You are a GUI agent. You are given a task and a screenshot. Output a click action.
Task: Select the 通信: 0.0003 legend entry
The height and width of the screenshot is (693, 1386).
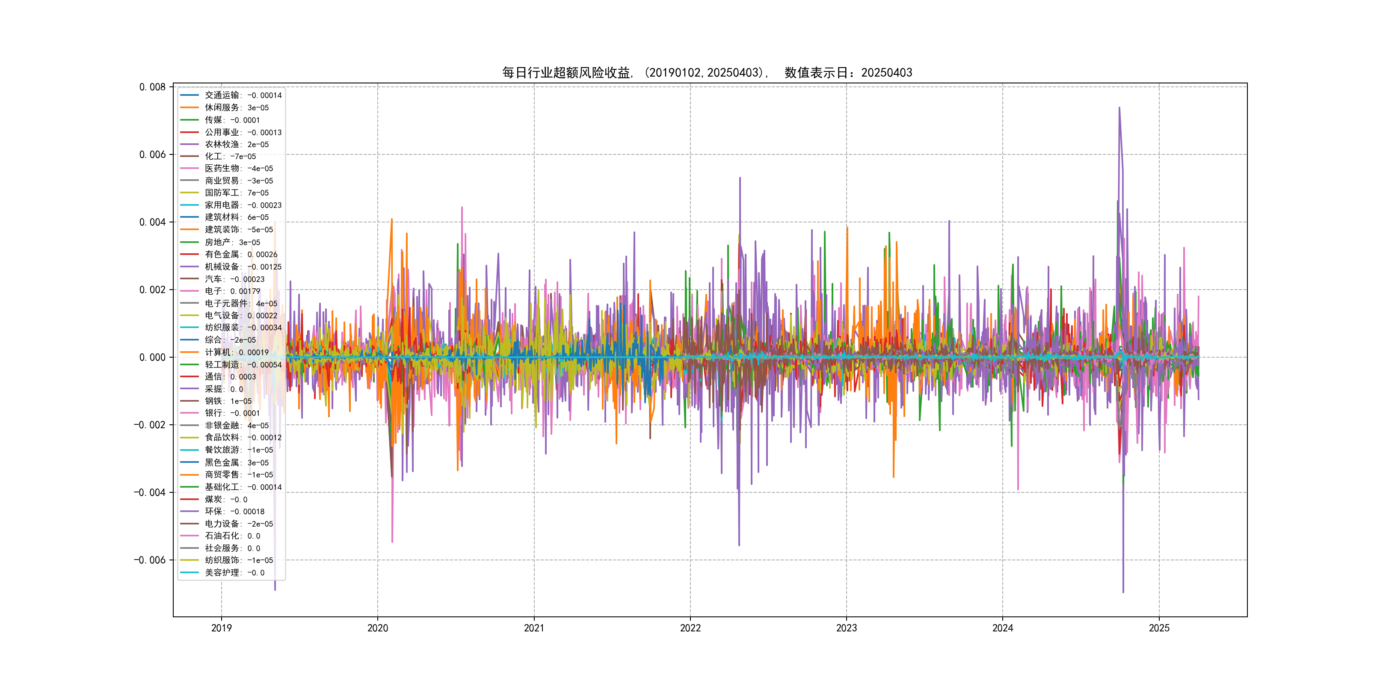[230, 376]
